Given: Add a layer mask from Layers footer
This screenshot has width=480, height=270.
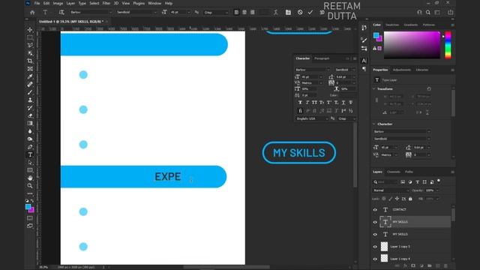Looking at the screenshot, I should coord(413,266).
